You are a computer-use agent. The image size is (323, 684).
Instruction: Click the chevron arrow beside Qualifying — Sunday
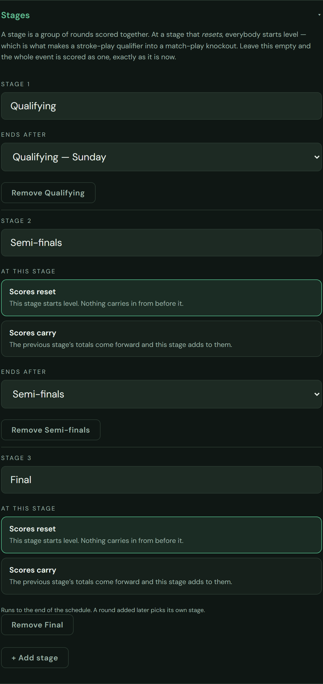pyautogui.click(x=317, y=157)
